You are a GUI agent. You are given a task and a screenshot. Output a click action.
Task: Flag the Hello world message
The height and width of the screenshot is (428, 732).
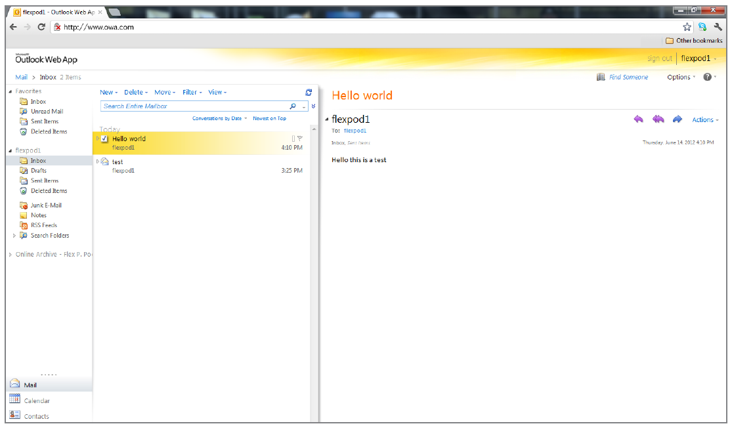click(x=300, y=138)
